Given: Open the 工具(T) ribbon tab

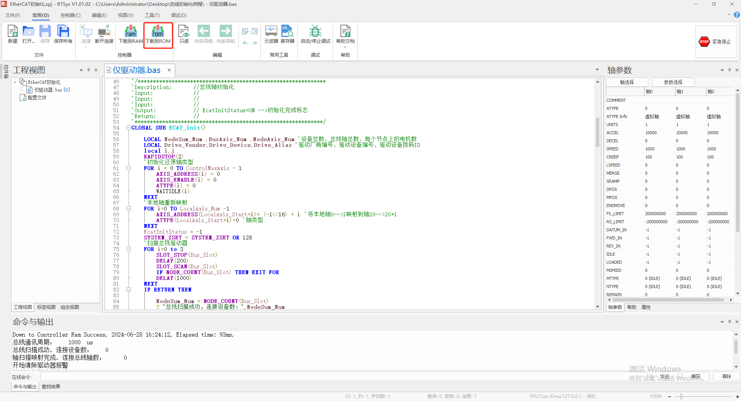Looking at the screenshot, I should [x=152, y=15].
